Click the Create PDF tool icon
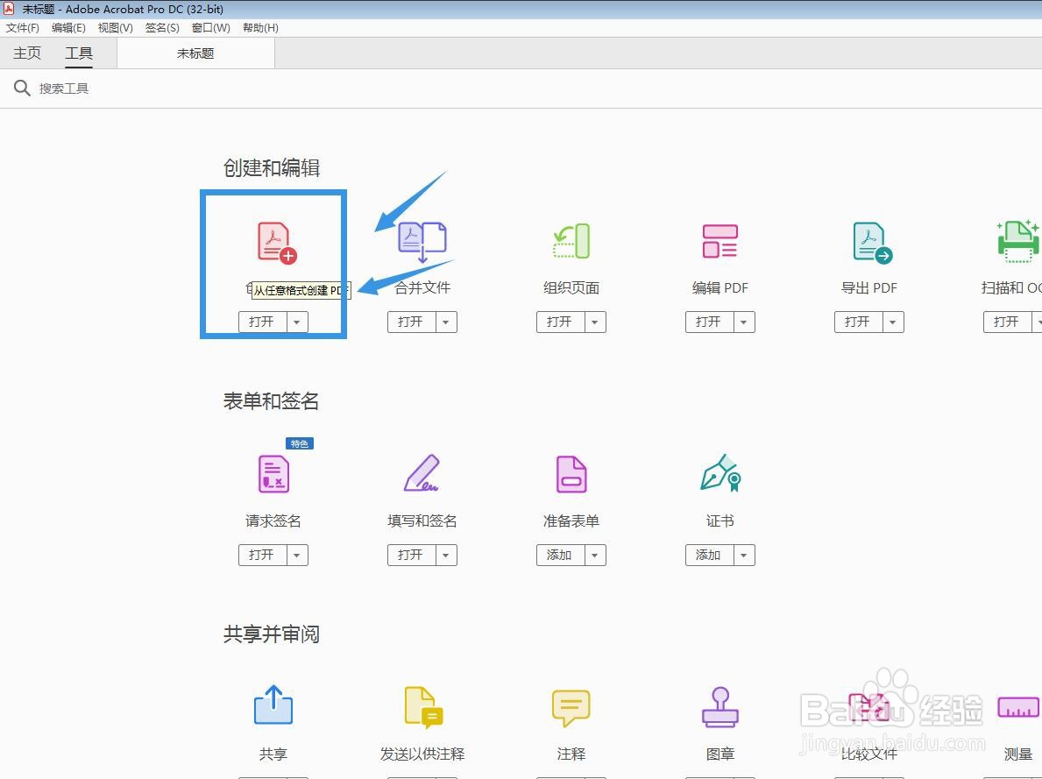The image size is (1042, 779). point(276,243)
